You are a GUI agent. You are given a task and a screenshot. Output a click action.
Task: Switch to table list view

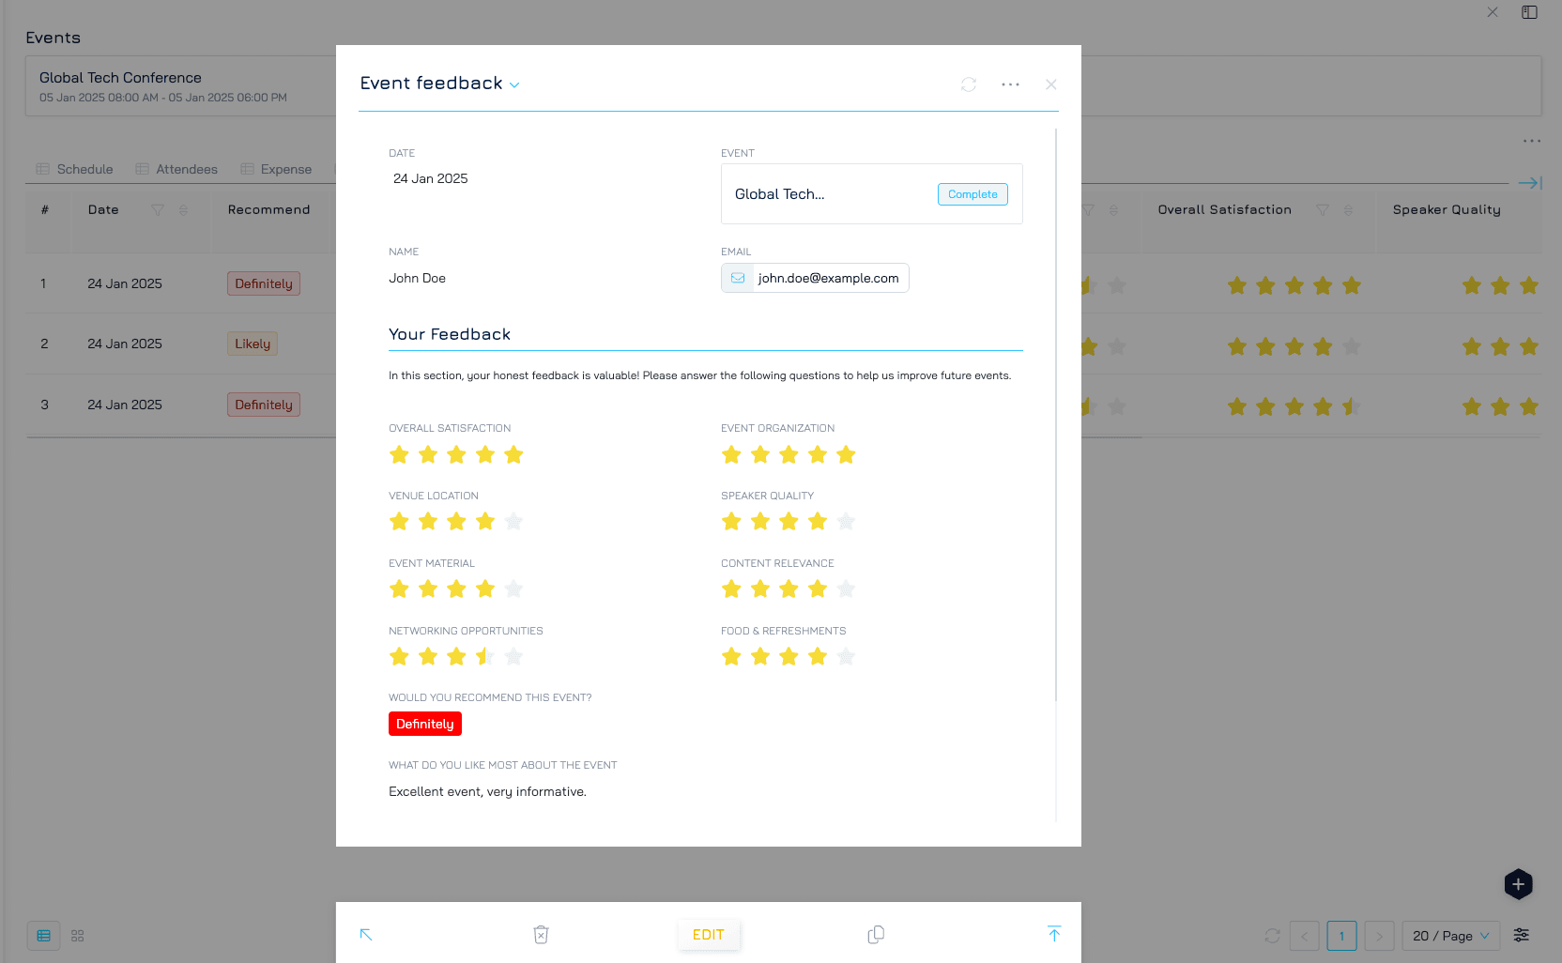point(43,936)
